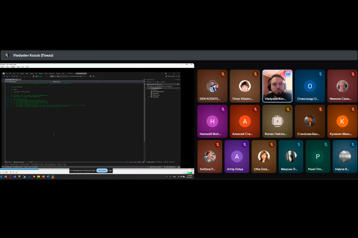
Task: Select Resource Files folder in Solution Explorer
Action: pyautogui.click(x=156, y=95)
